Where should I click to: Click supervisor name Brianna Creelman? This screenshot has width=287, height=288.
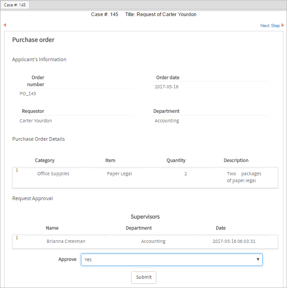tap(66, 241)
